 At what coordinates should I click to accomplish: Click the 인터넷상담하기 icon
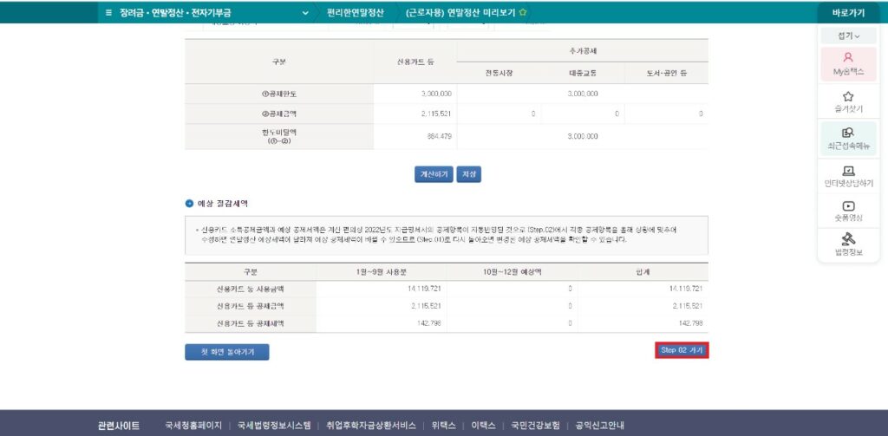(848, 171)
